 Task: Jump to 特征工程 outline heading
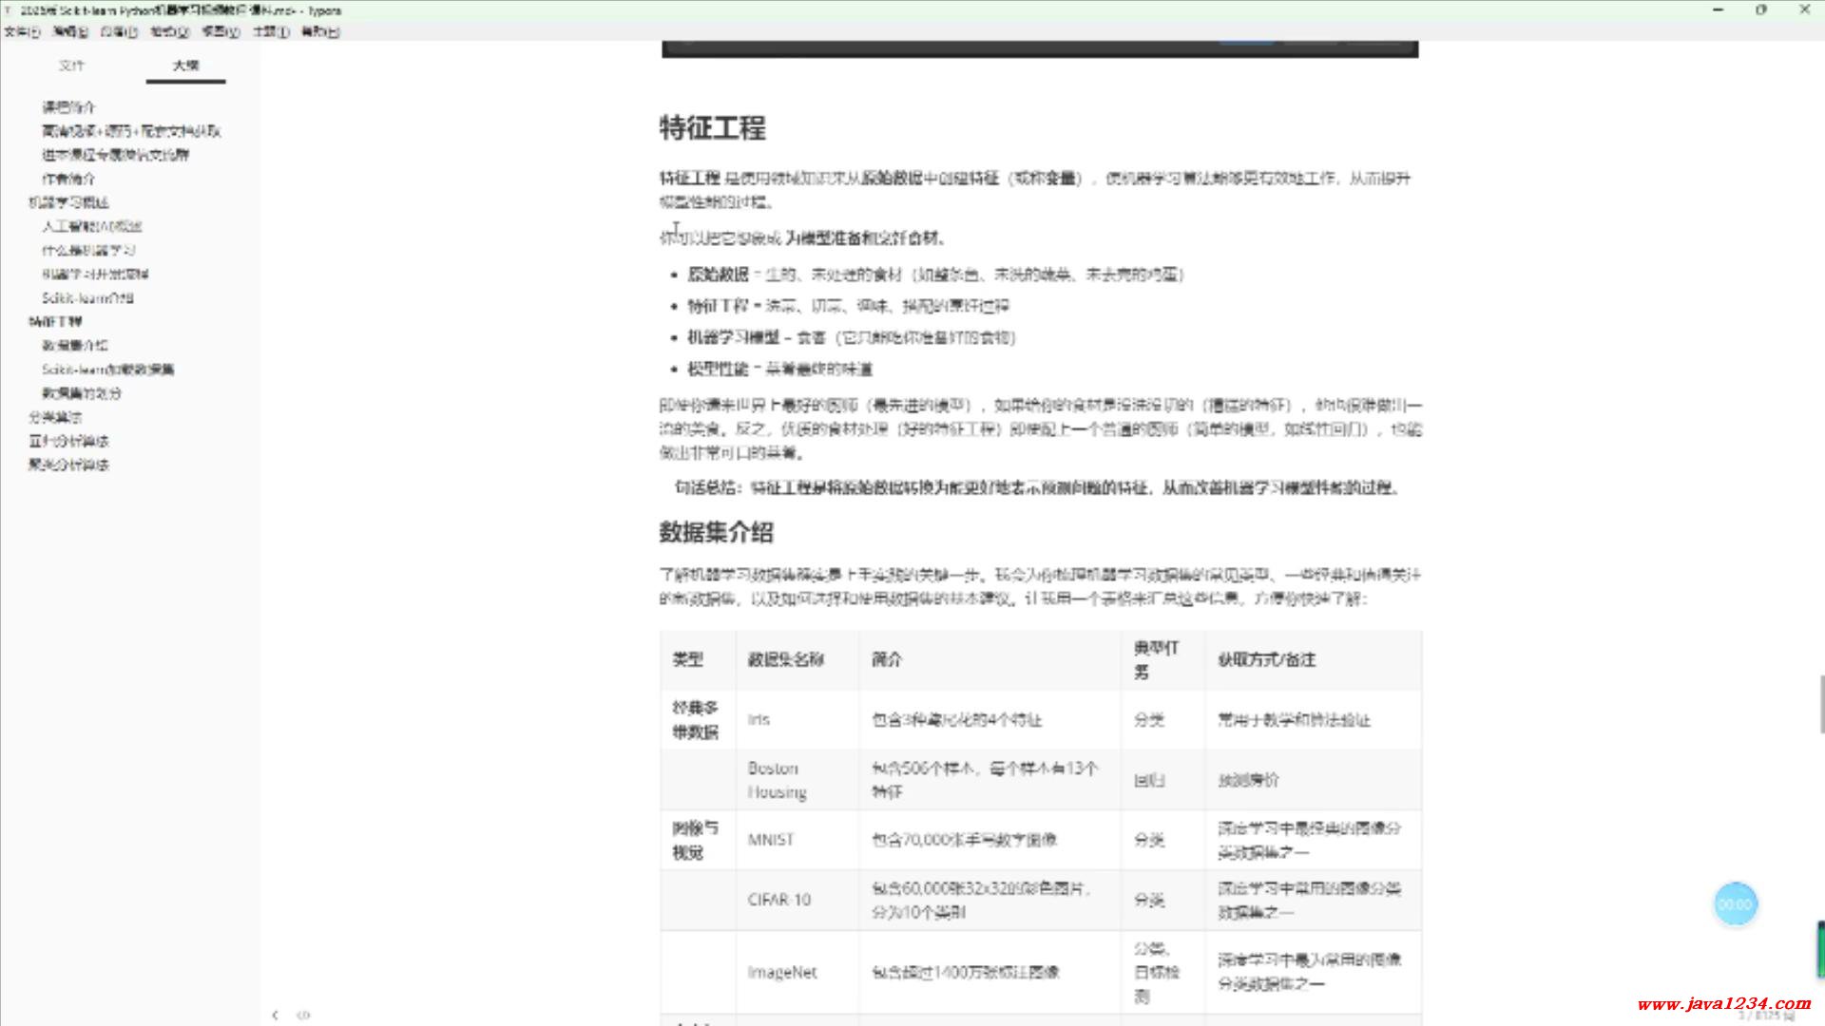click(x=55, y=321)
